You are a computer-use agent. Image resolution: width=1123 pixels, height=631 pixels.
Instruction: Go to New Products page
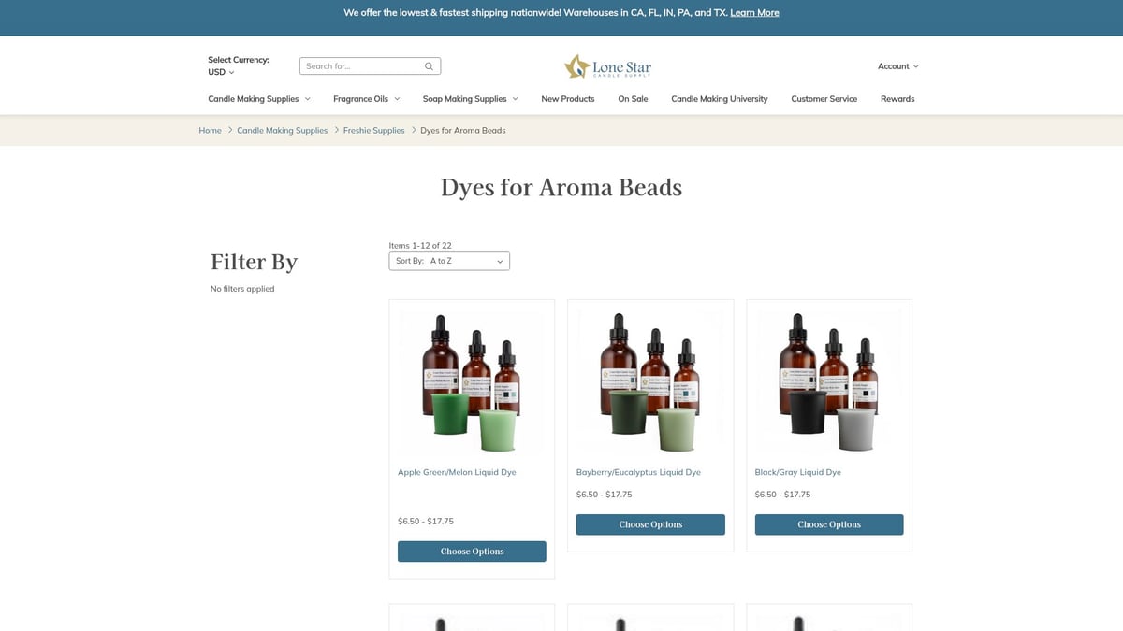pos(567,99)
